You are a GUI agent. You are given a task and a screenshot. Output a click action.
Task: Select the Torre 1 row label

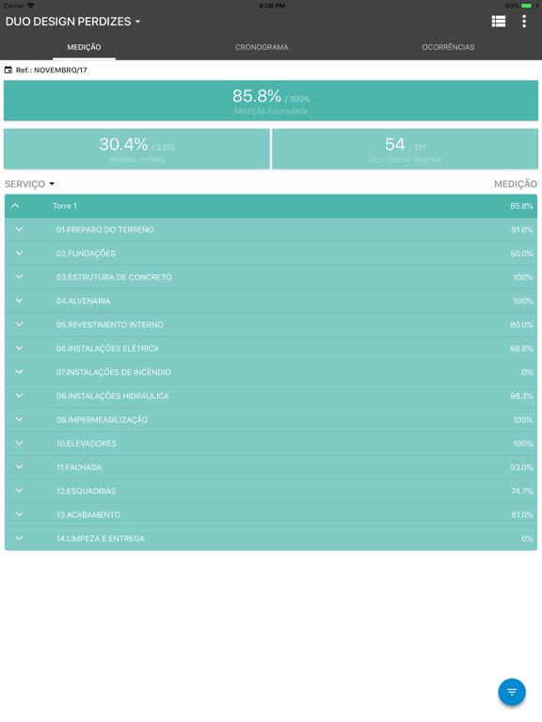point(65,206)
